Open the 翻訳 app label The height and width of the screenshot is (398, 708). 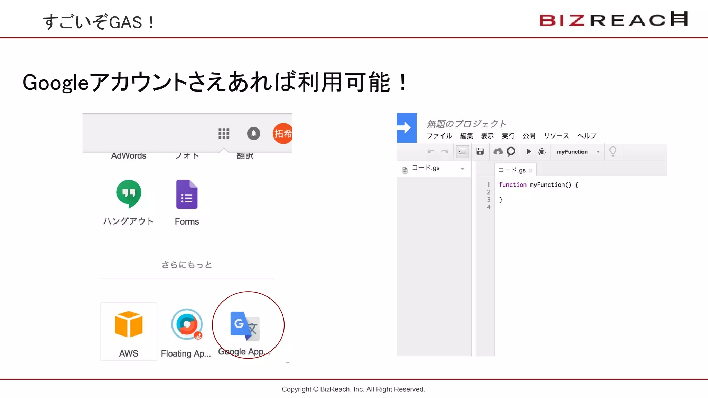245,156
